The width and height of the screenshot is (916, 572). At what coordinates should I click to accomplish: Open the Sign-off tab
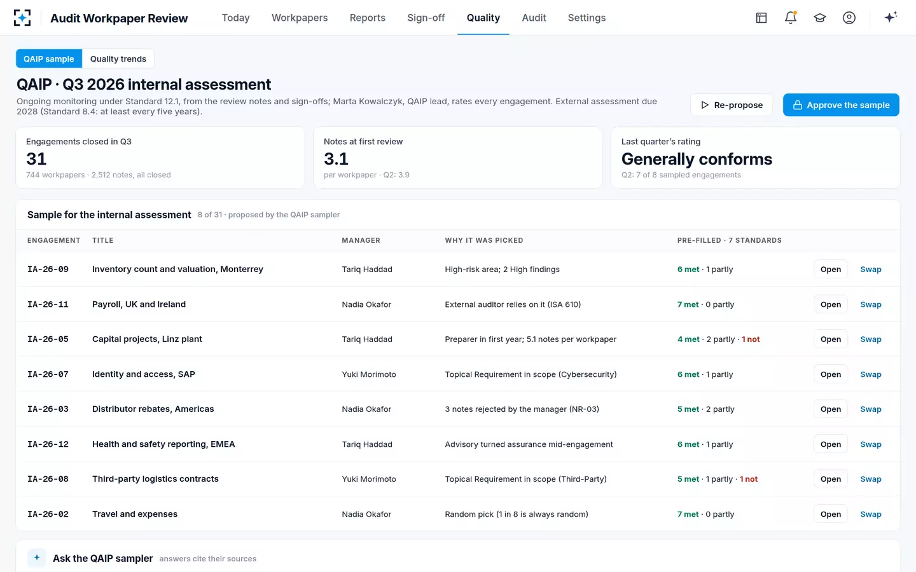tap(426, 18)
